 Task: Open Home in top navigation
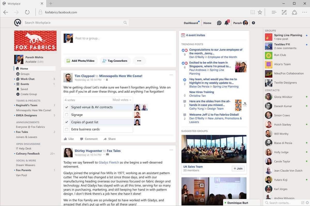click(x=207, y=23)
